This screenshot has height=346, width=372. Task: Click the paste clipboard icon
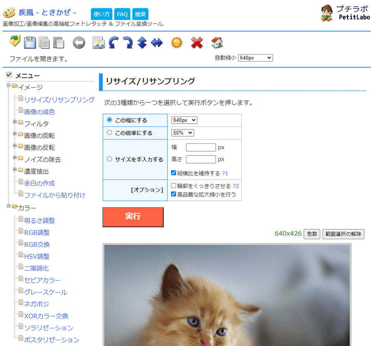(59, 43)
